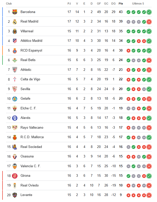
Task: Click the Pts column header
Action: 121,4
